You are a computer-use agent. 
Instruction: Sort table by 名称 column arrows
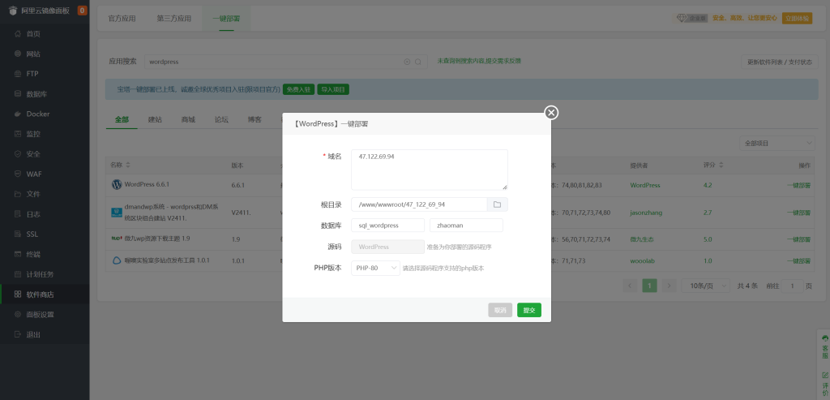[x=127, y=166]
